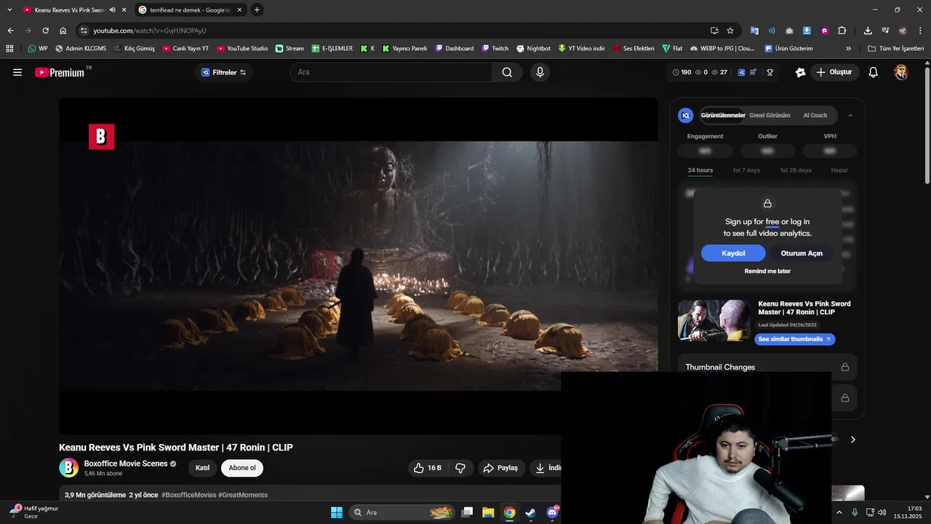Viewport: 931px width, 524px height.
Task: Open the Tüm Yer İşaretleri folder
Action: click(896, 49)
